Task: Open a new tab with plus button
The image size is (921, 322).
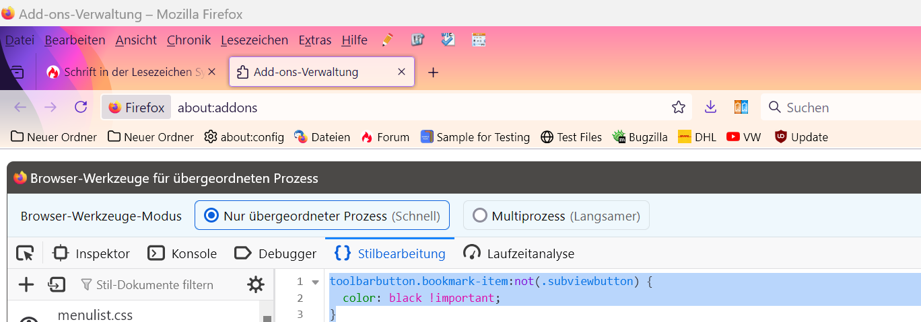Action: pyautogui.click(x=434, y=72)
